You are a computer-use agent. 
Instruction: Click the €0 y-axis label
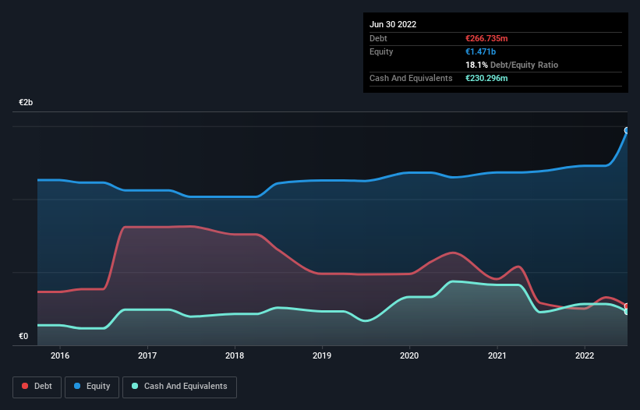23,336
